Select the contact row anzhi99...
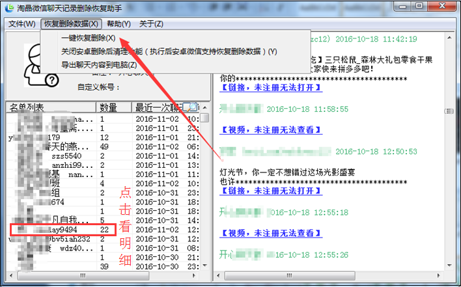Viewport: 461px width, 287px height. click(x=103, y=165)
